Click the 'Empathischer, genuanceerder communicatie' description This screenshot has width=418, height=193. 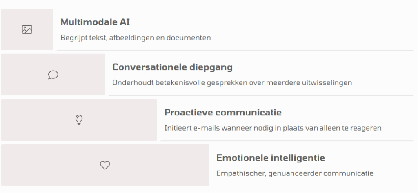(x=295, y=173)
